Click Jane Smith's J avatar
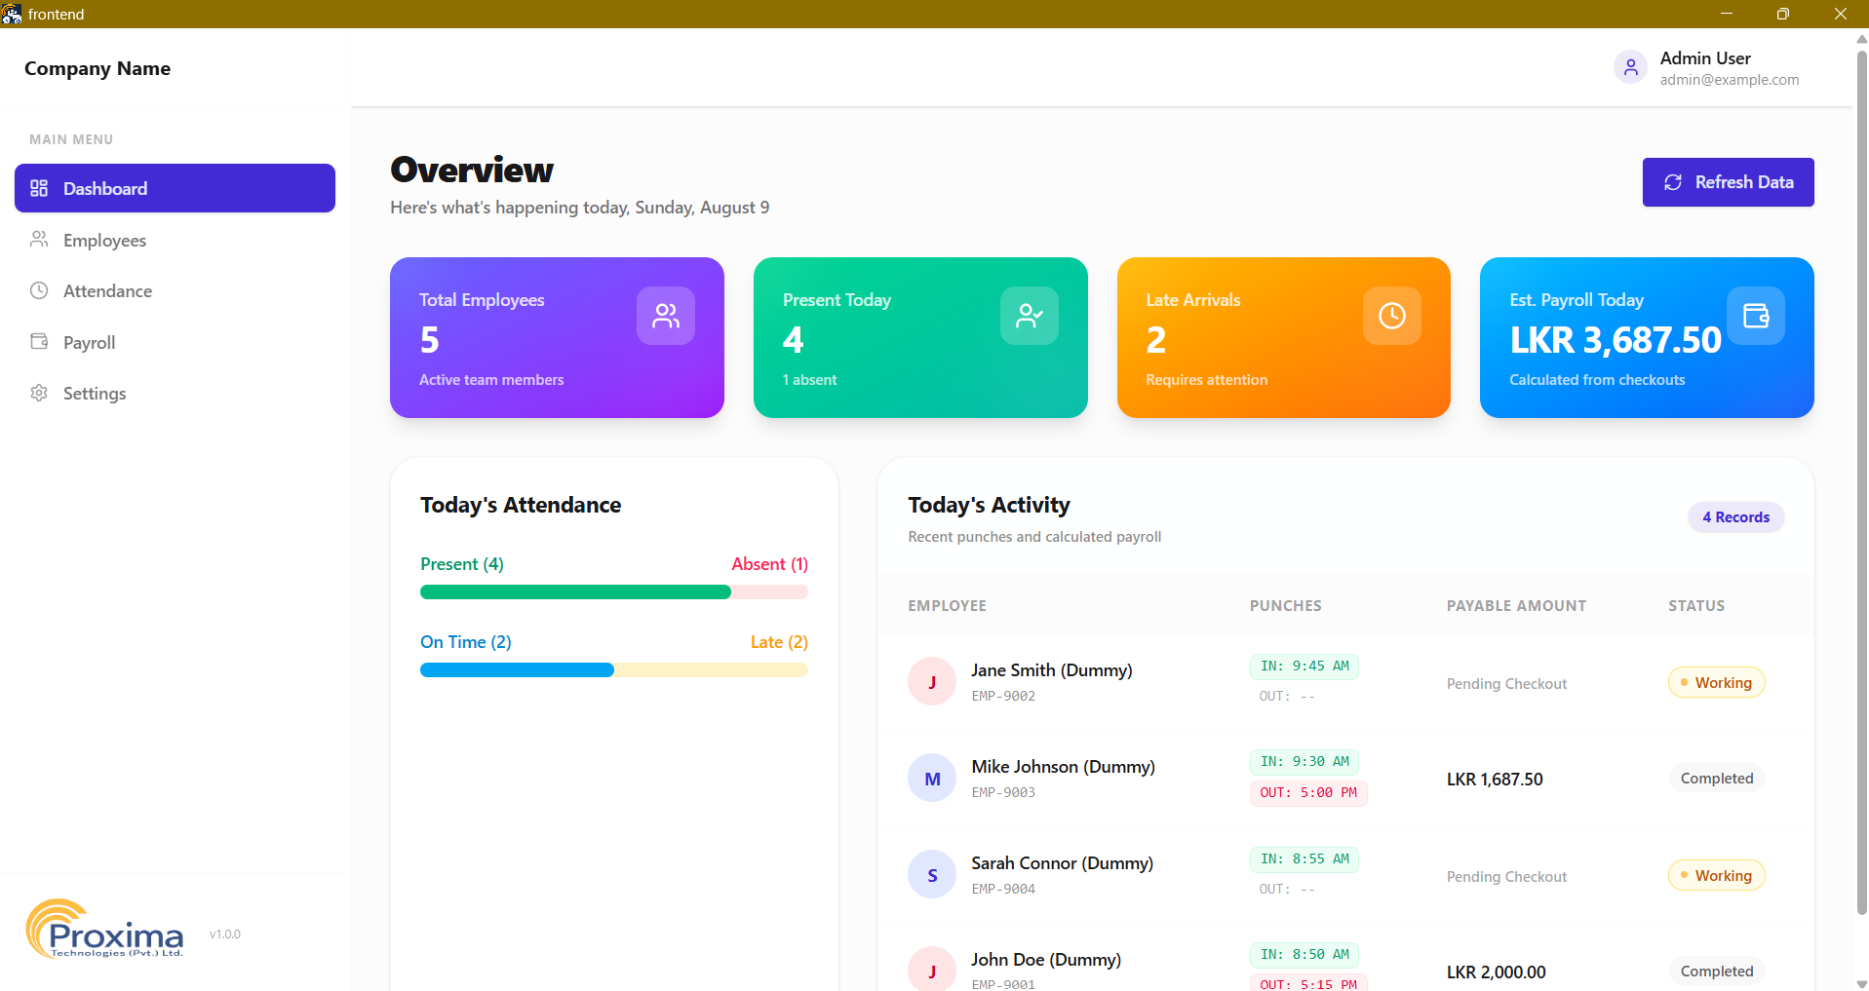Screen dimensions: 1869x991 [932, 681]
